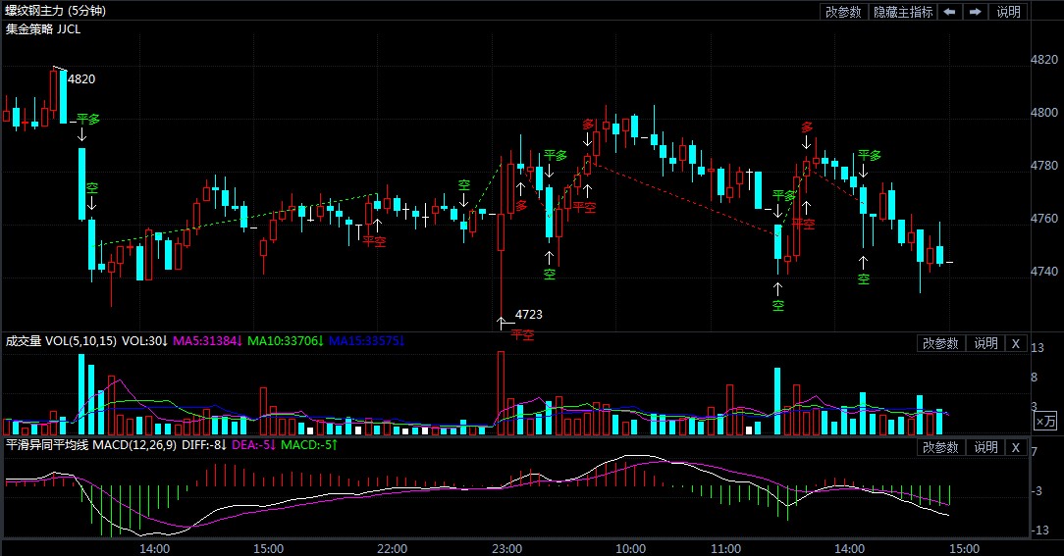
Task: Click the 成交量 VOL(5,10,15) indicator title
Action: click(61, 340)
